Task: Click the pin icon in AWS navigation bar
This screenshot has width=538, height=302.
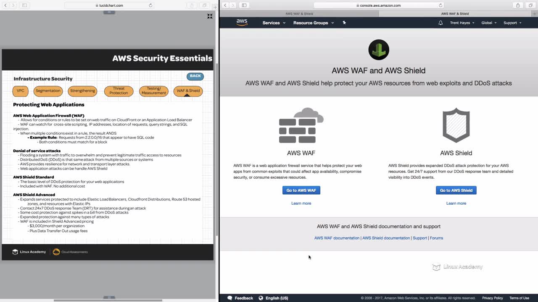Action: [x=344, y=23]
